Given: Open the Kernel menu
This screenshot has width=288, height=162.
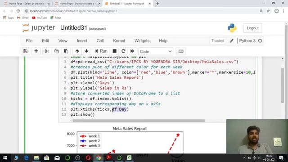Looking at the screenshot, I should click(x=119, y=41).
